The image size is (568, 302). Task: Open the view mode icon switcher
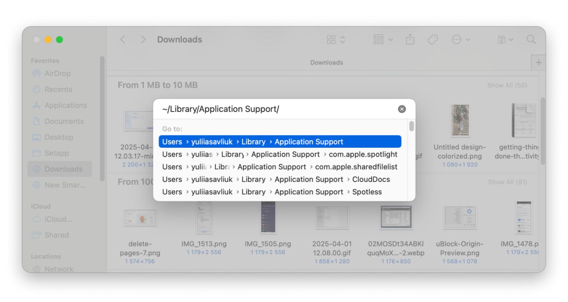(x=335, y=40)
